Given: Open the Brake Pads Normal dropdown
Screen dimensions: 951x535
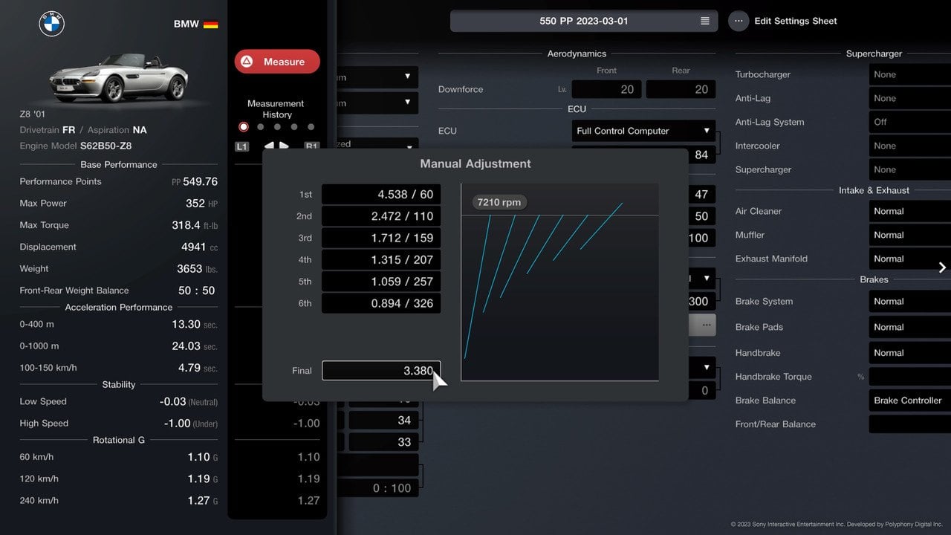Looking at the screenshot, I should (909, 327).
